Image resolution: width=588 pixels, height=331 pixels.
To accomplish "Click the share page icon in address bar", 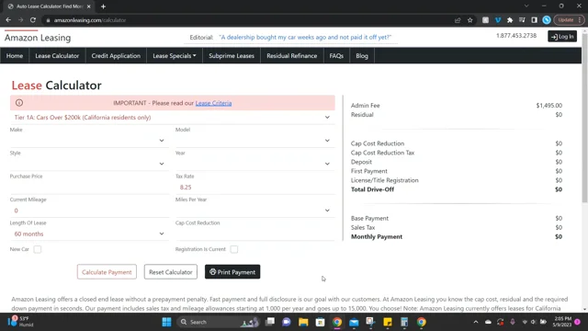I will point(458,20).
